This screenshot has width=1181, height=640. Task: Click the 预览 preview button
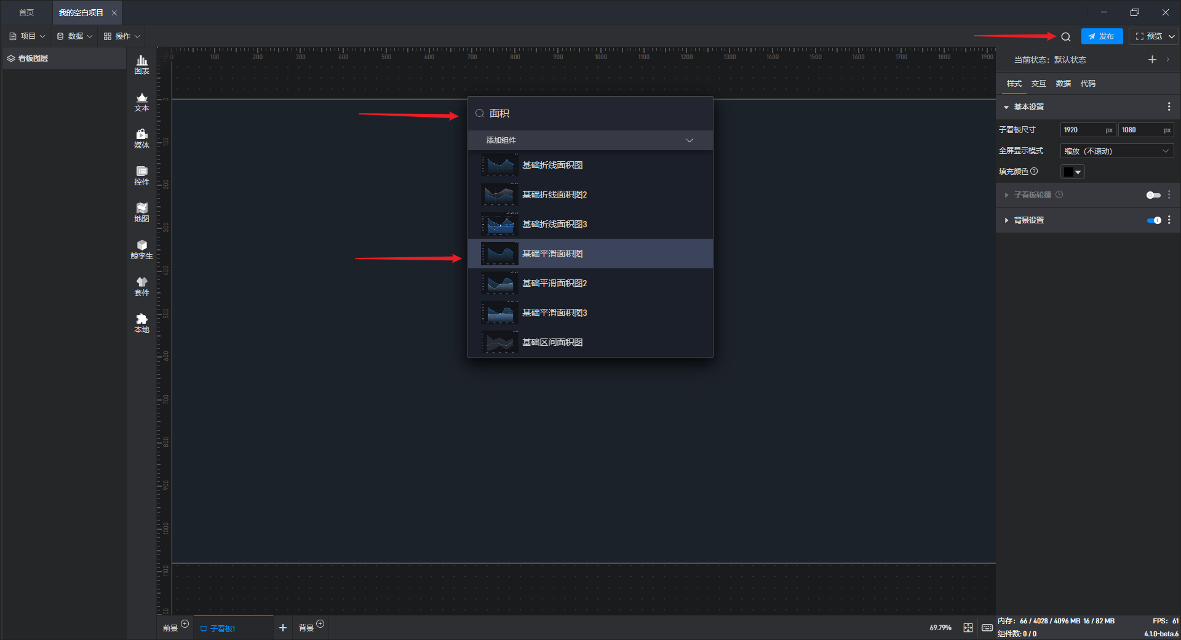coord(1149,37)
